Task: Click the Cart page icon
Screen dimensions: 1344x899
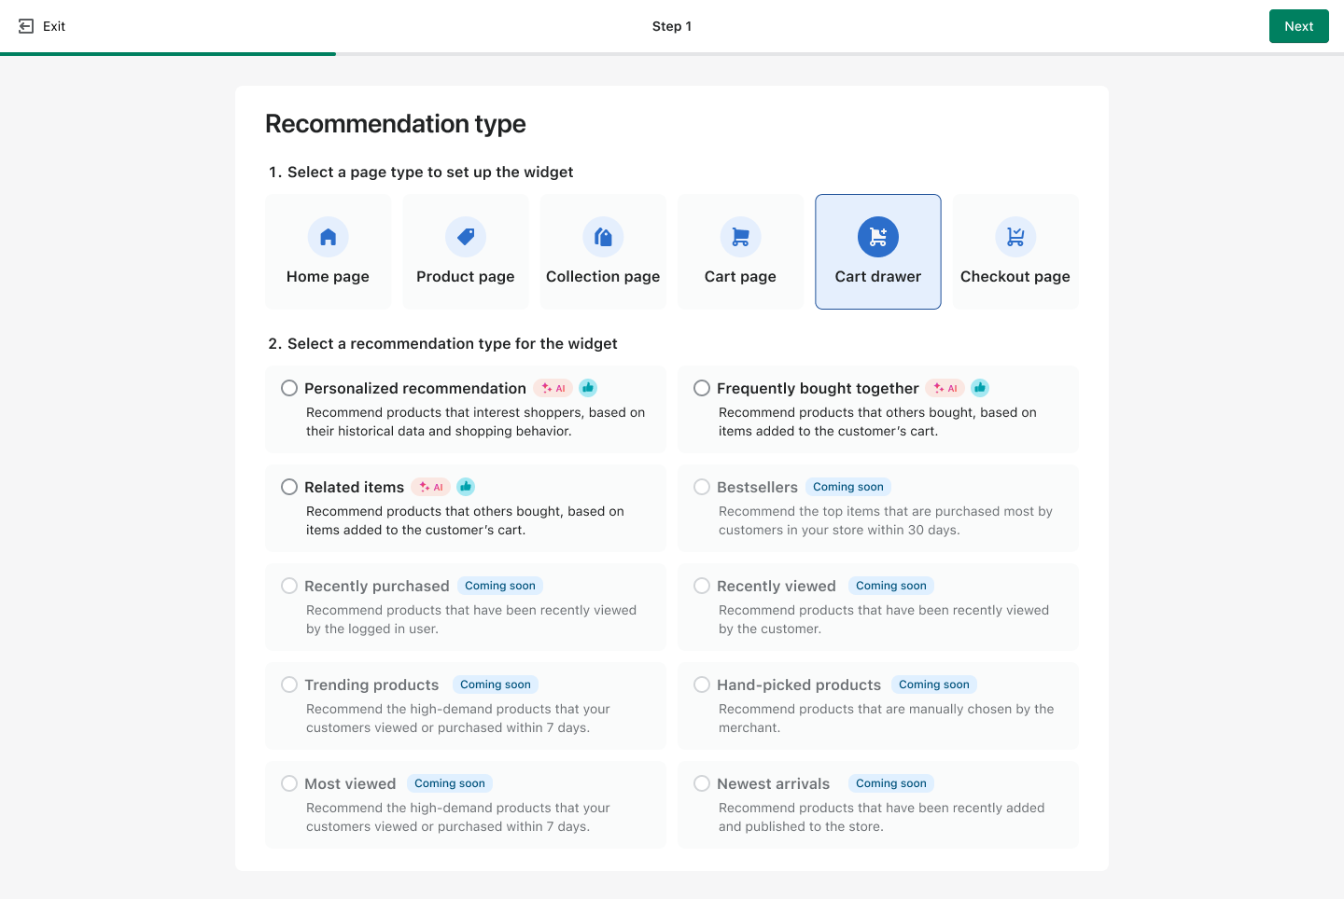Action: (740, 236)
